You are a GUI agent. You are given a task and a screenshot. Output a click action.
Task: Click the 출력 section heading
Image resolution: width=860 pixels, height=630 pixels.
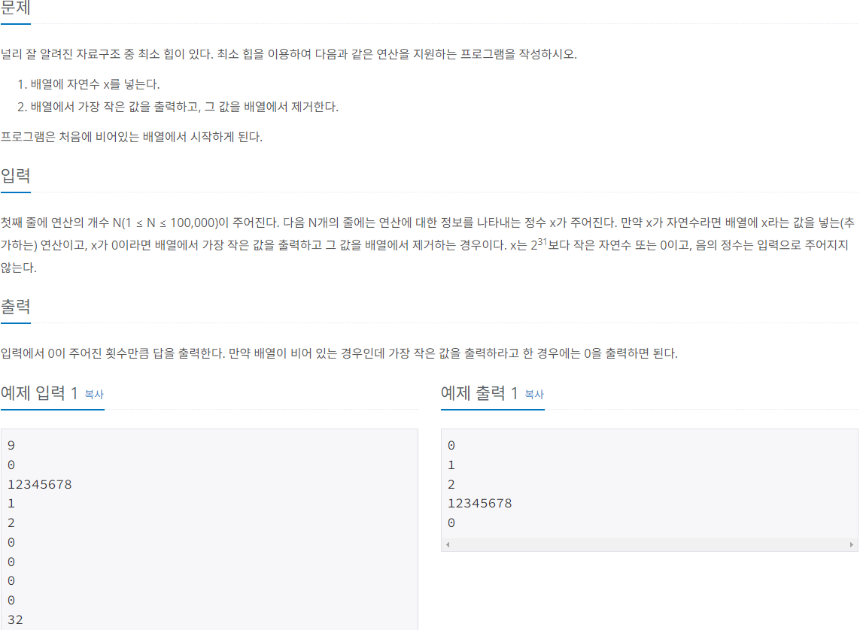click(x=15, y=307)
